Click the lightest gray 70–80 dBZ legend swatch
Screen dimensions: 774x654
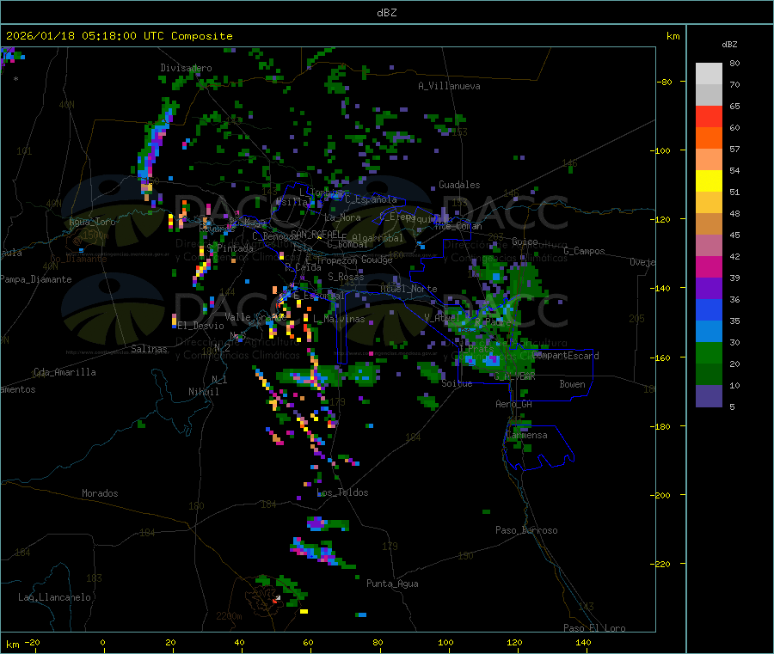[709, 74]
